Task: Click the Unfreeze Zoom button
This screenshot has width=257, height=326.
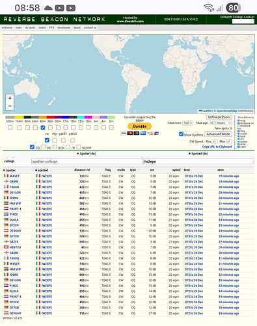Action: [x=219, y=117]
